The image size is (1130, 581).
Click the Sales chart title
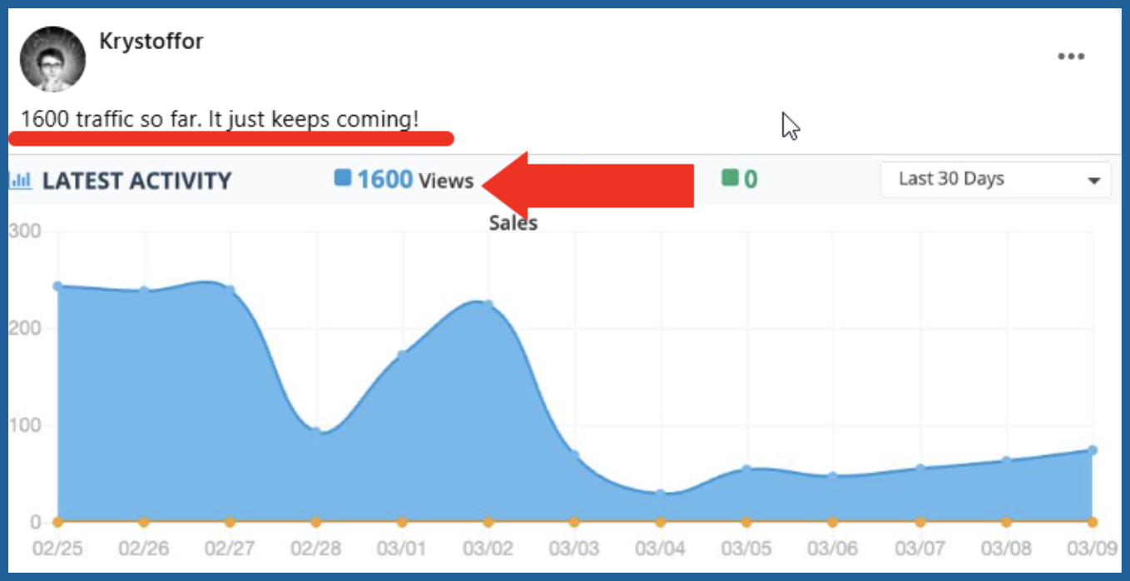pos(513,223)
